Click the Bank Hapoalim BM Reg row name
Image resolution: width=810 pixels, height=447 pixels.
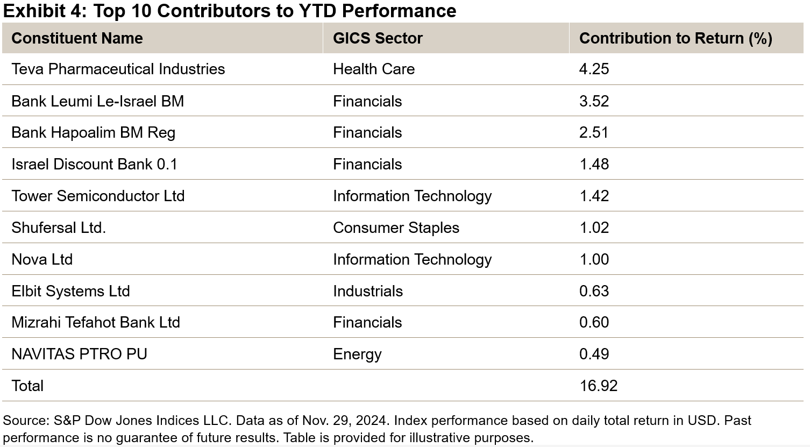[93, 132]
